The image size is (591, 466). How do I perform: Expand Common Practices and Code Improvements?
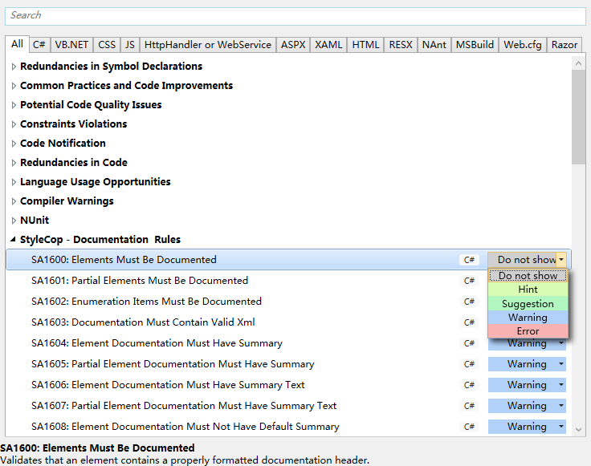[14, 86]
